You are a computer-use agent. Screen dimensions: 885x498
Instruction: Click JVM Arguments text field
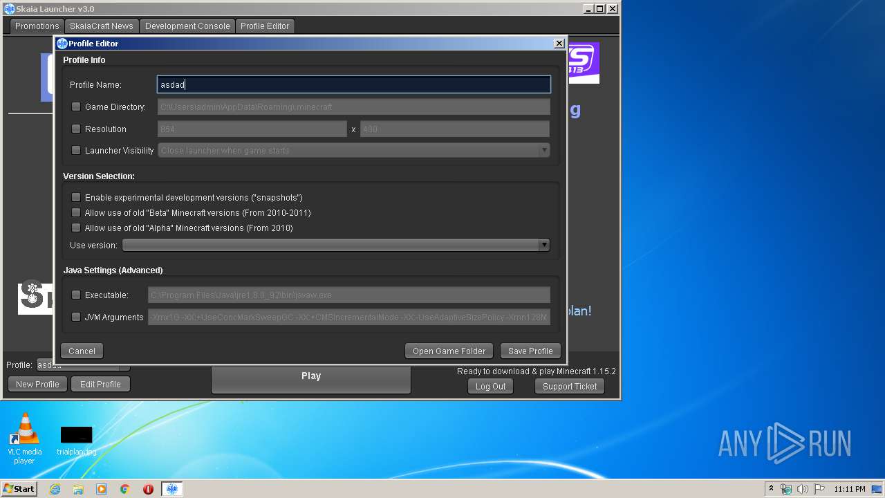[349, 317]
